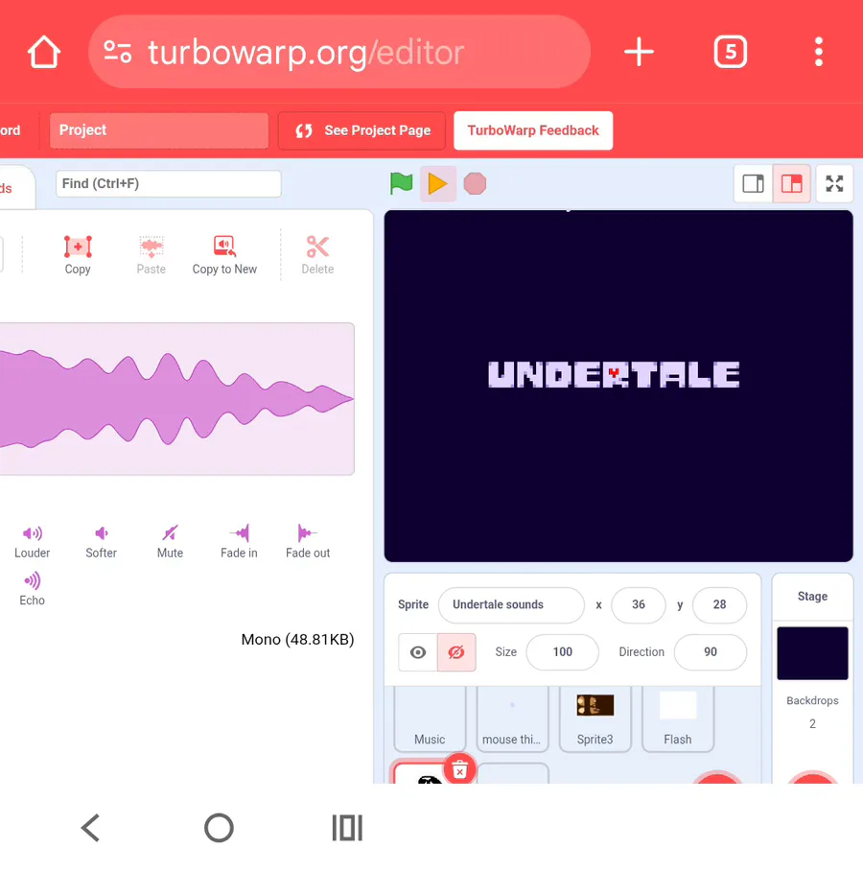Paste into the sound
The image size is (863, 872).
pos(152,255)
